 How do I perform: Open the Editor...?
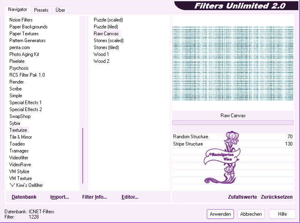pyautogui.click(x=130, y=197)
